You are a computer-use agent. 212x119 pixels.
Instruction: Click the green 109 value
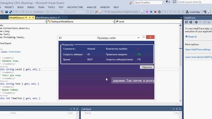[x=139, y=54]
